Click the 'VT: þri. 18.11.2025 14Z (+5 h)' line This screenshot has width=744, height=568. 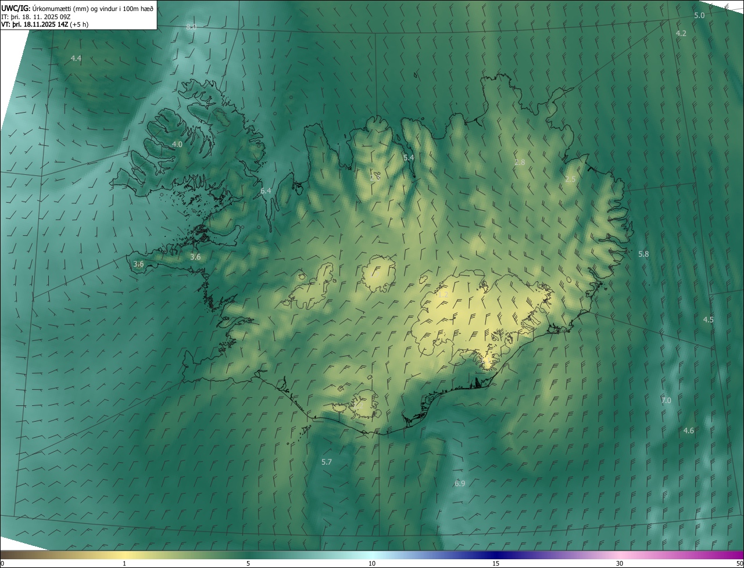(45, 24)
